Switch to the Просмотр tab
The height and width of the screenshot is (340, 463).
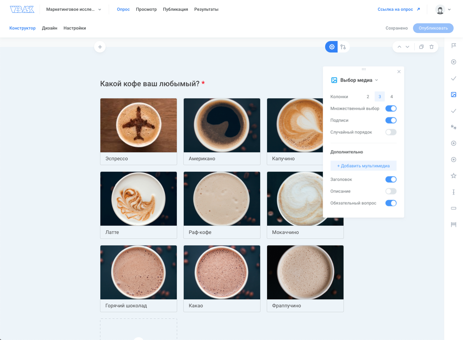[x=146, y=9]
